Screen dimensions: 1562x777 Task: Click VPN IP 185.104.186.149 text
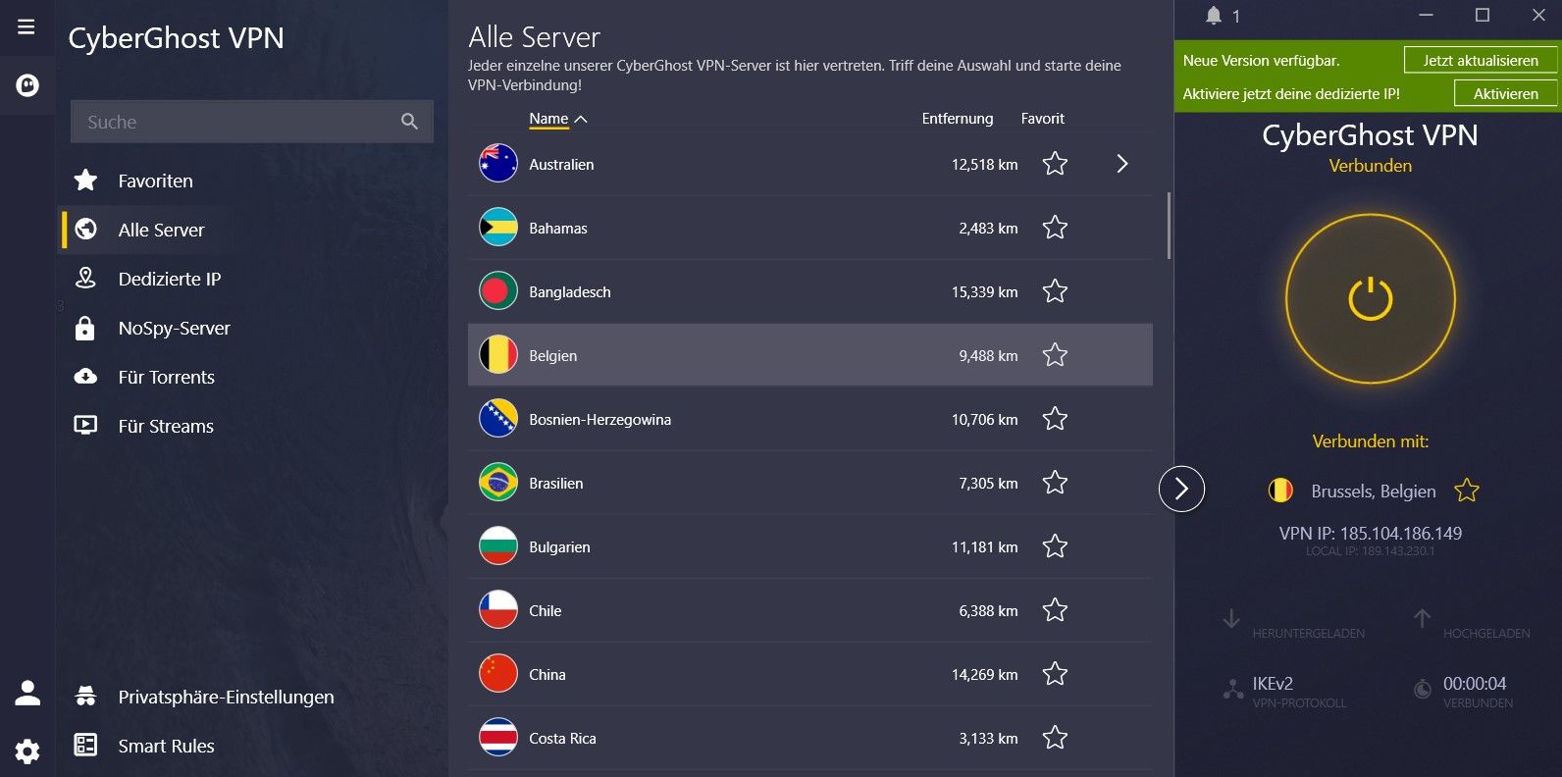point(1371,534)
